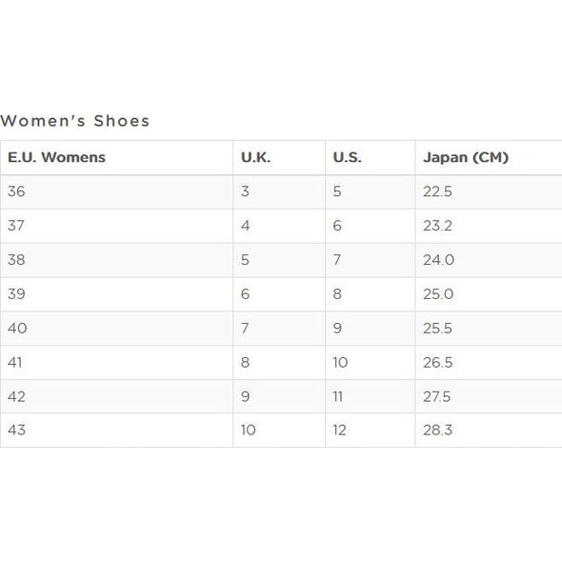
Task: Select EU size 37 cell
Action: (116, 226)
